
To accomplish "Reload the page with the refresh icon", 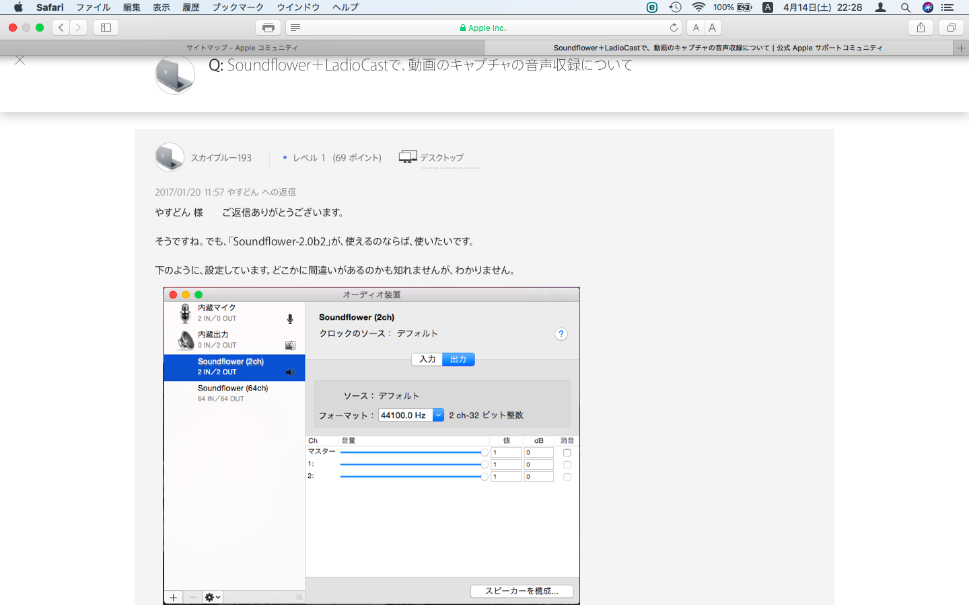I will pyautogui.click(x=674, y=28).
